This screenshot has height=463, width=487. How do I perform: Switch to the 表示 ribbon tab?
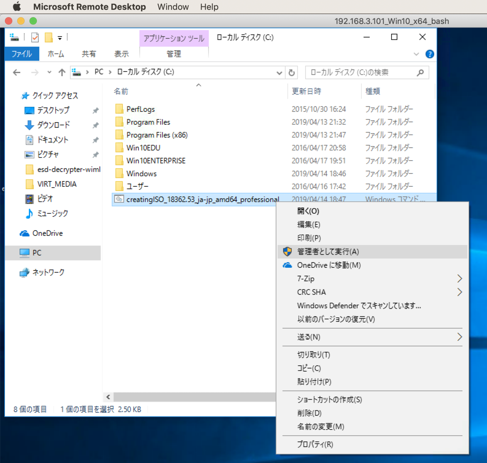[121, 54]
